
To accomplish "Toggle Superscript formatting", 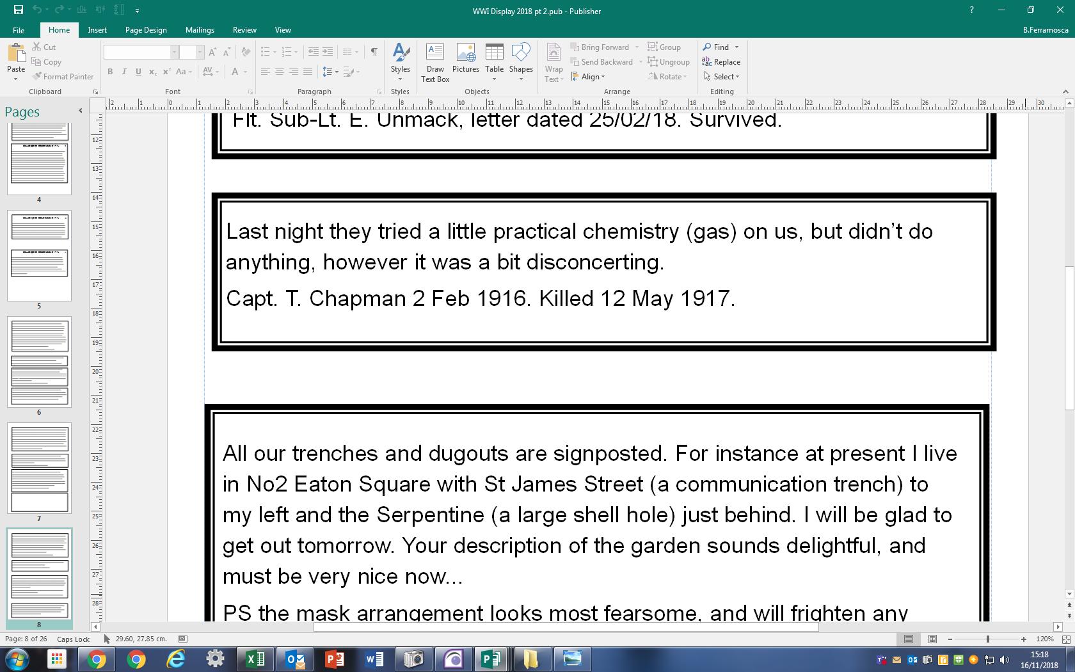I will tap(166, 72).
